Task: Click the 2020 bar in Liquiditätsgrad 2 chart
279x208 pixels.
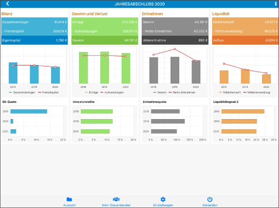Action: click(239, 131)
